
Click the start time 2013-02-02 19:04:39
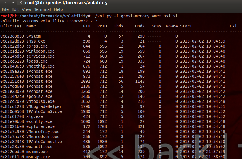(202, 41)
